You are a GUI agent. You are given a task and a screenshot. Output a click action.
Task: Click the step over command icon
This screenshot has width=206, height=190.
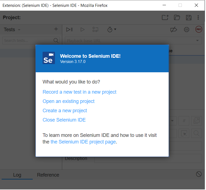coord(95,30)
